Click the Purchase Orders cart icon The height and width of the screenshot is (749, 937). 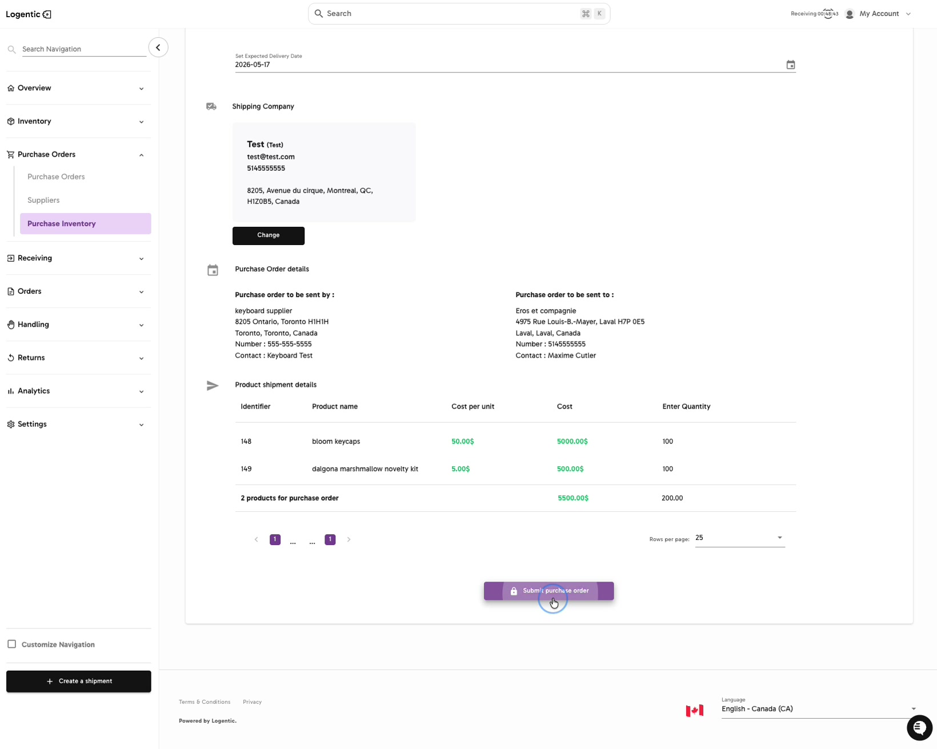pyautogui.click(x=11, y=154)
